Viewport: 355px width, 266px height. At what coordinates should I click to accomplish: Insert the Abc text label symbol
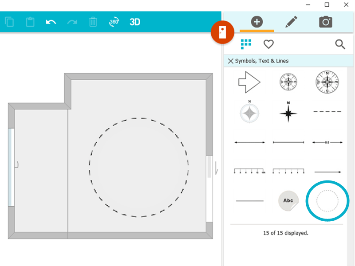pyautogui.click(x=288, y=200)
